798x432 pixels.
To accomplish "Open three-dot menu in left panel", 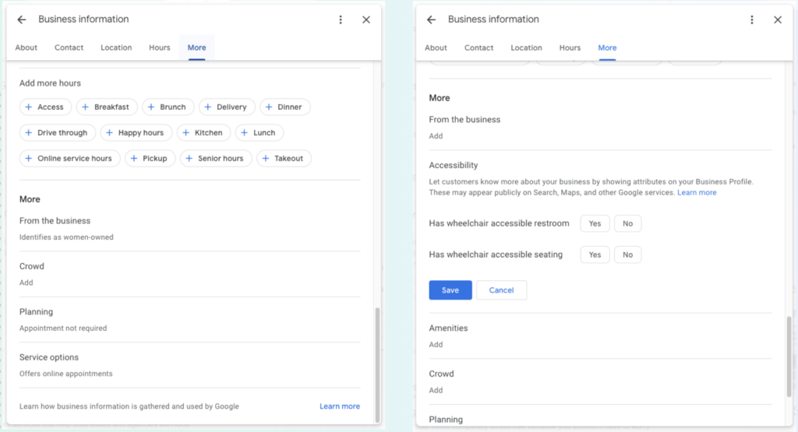I will (x=341, y=19).
